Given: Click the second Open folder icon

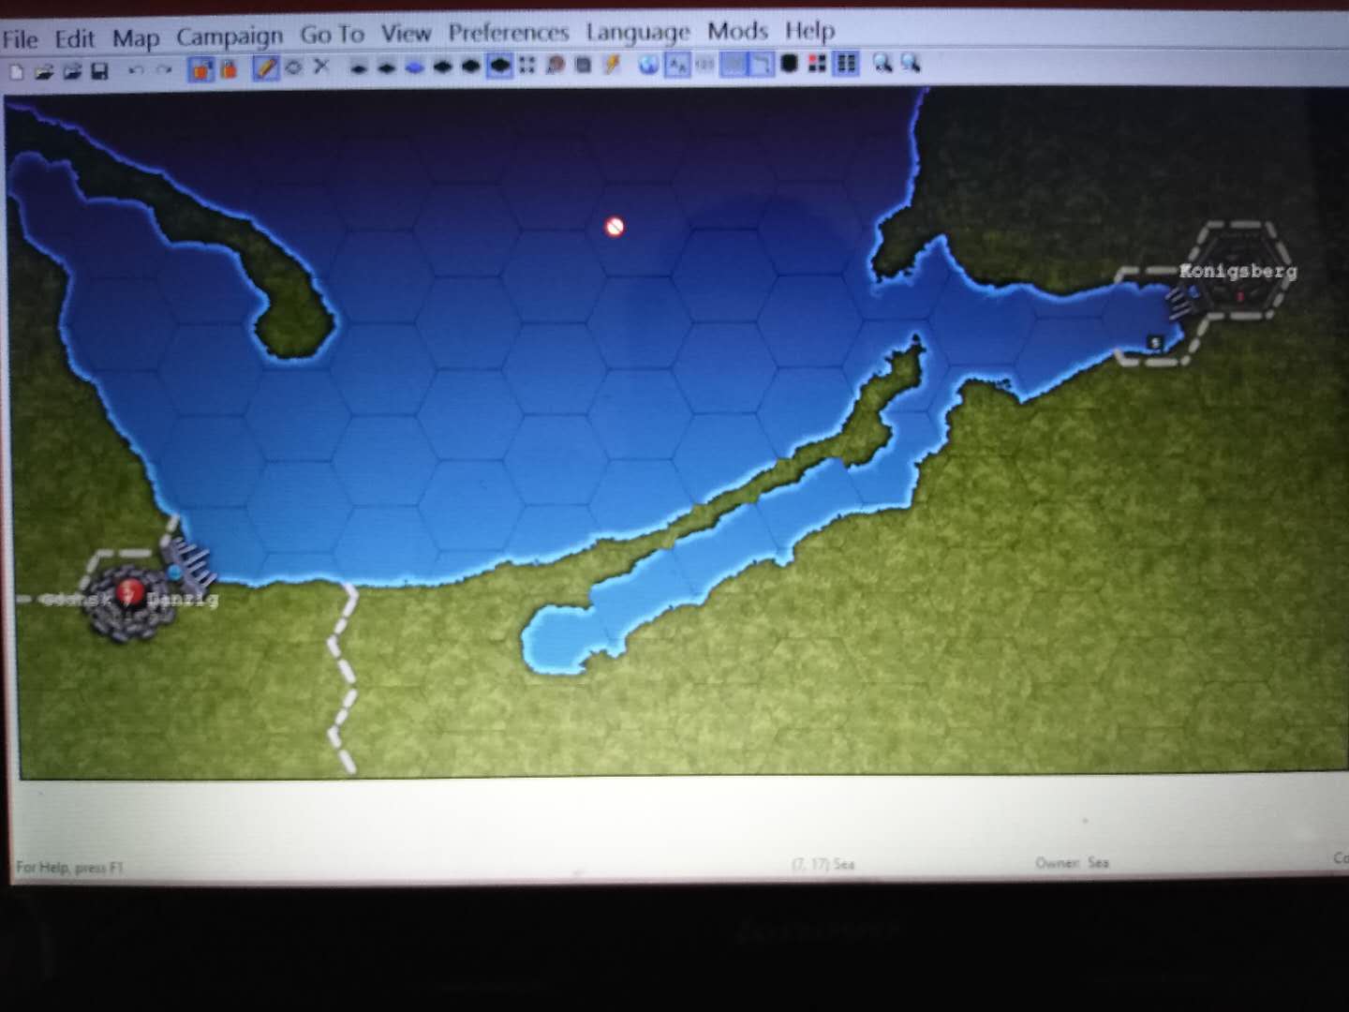Looking at the screenshot, I should [x=72, y=71].
